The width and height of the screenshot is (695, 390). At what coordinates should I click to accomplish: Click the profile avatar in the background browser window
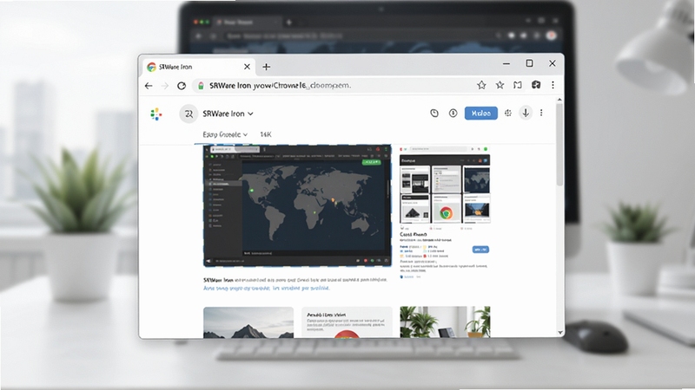click(552, 36)
